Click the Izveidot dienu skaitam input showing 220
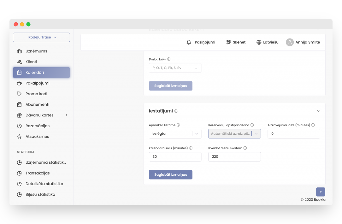 tap(234, 156)
